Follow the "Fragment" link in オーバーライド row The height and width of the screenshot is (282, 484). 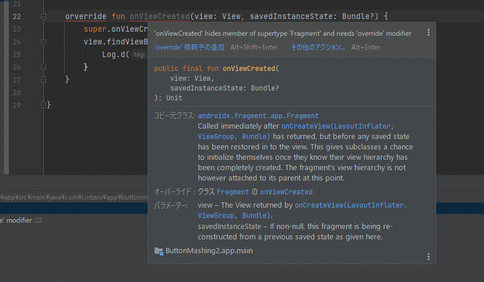tap(232, 192)
